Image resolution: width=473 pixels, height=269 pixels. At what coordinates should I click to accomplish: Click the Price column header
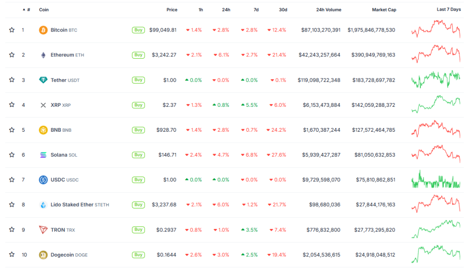tap(172, 10)
